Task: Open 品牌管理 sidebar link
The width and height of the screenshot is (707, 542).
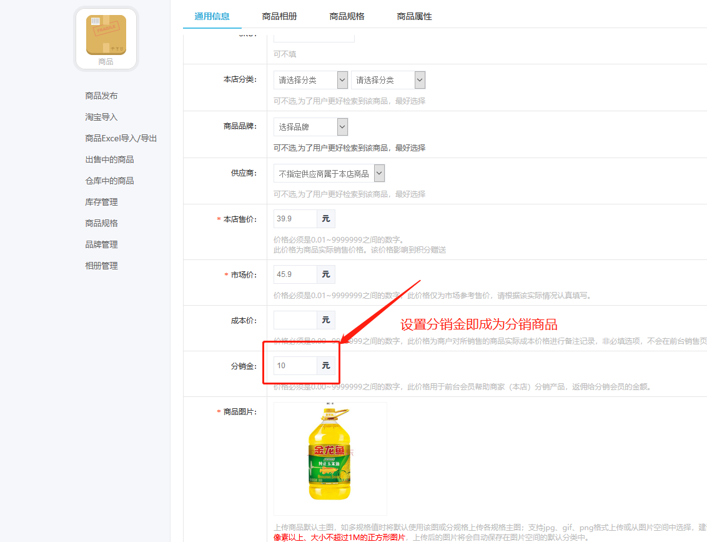Action: pos(101,244)
